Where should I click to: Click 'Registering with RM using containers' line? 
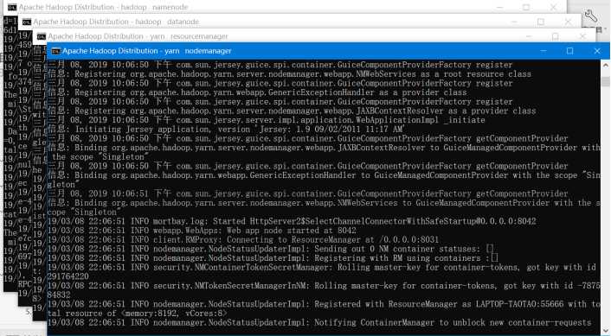[x=273, y=258]
